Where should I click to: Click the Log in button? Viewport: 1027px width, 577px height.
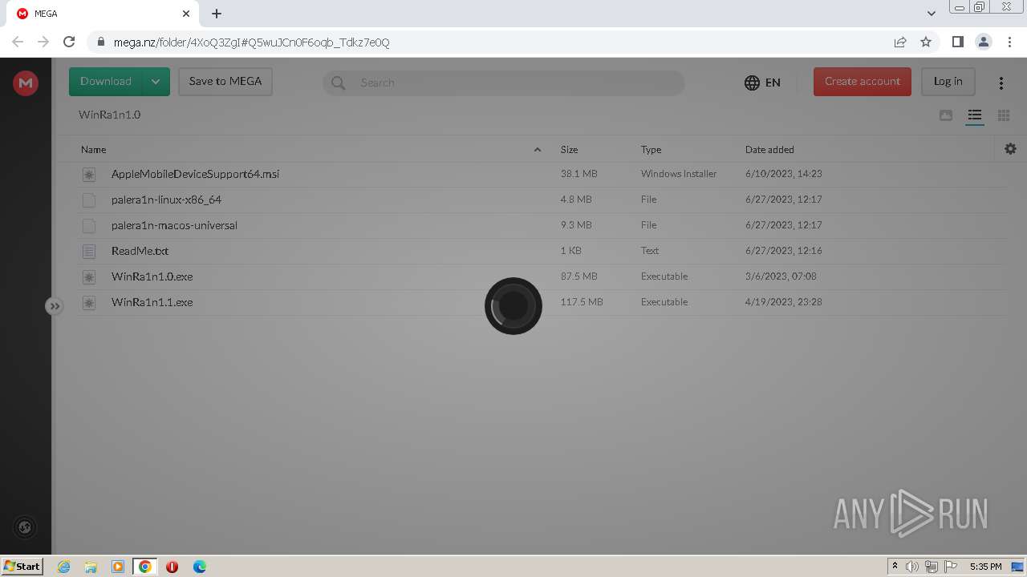click(948, 82)
